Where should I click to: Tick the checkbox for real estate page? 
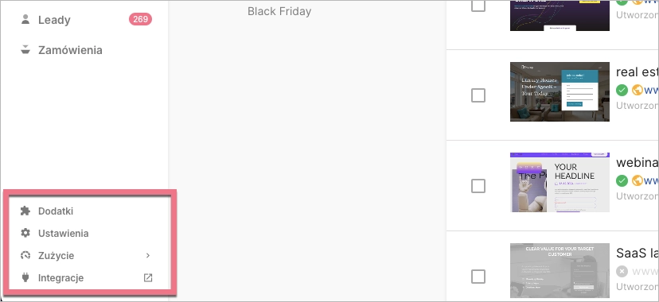click(478, 95)
